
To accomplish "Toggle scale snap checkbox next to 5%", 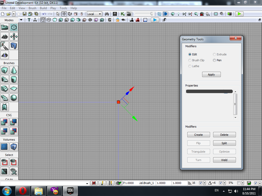I will point(239,183).
